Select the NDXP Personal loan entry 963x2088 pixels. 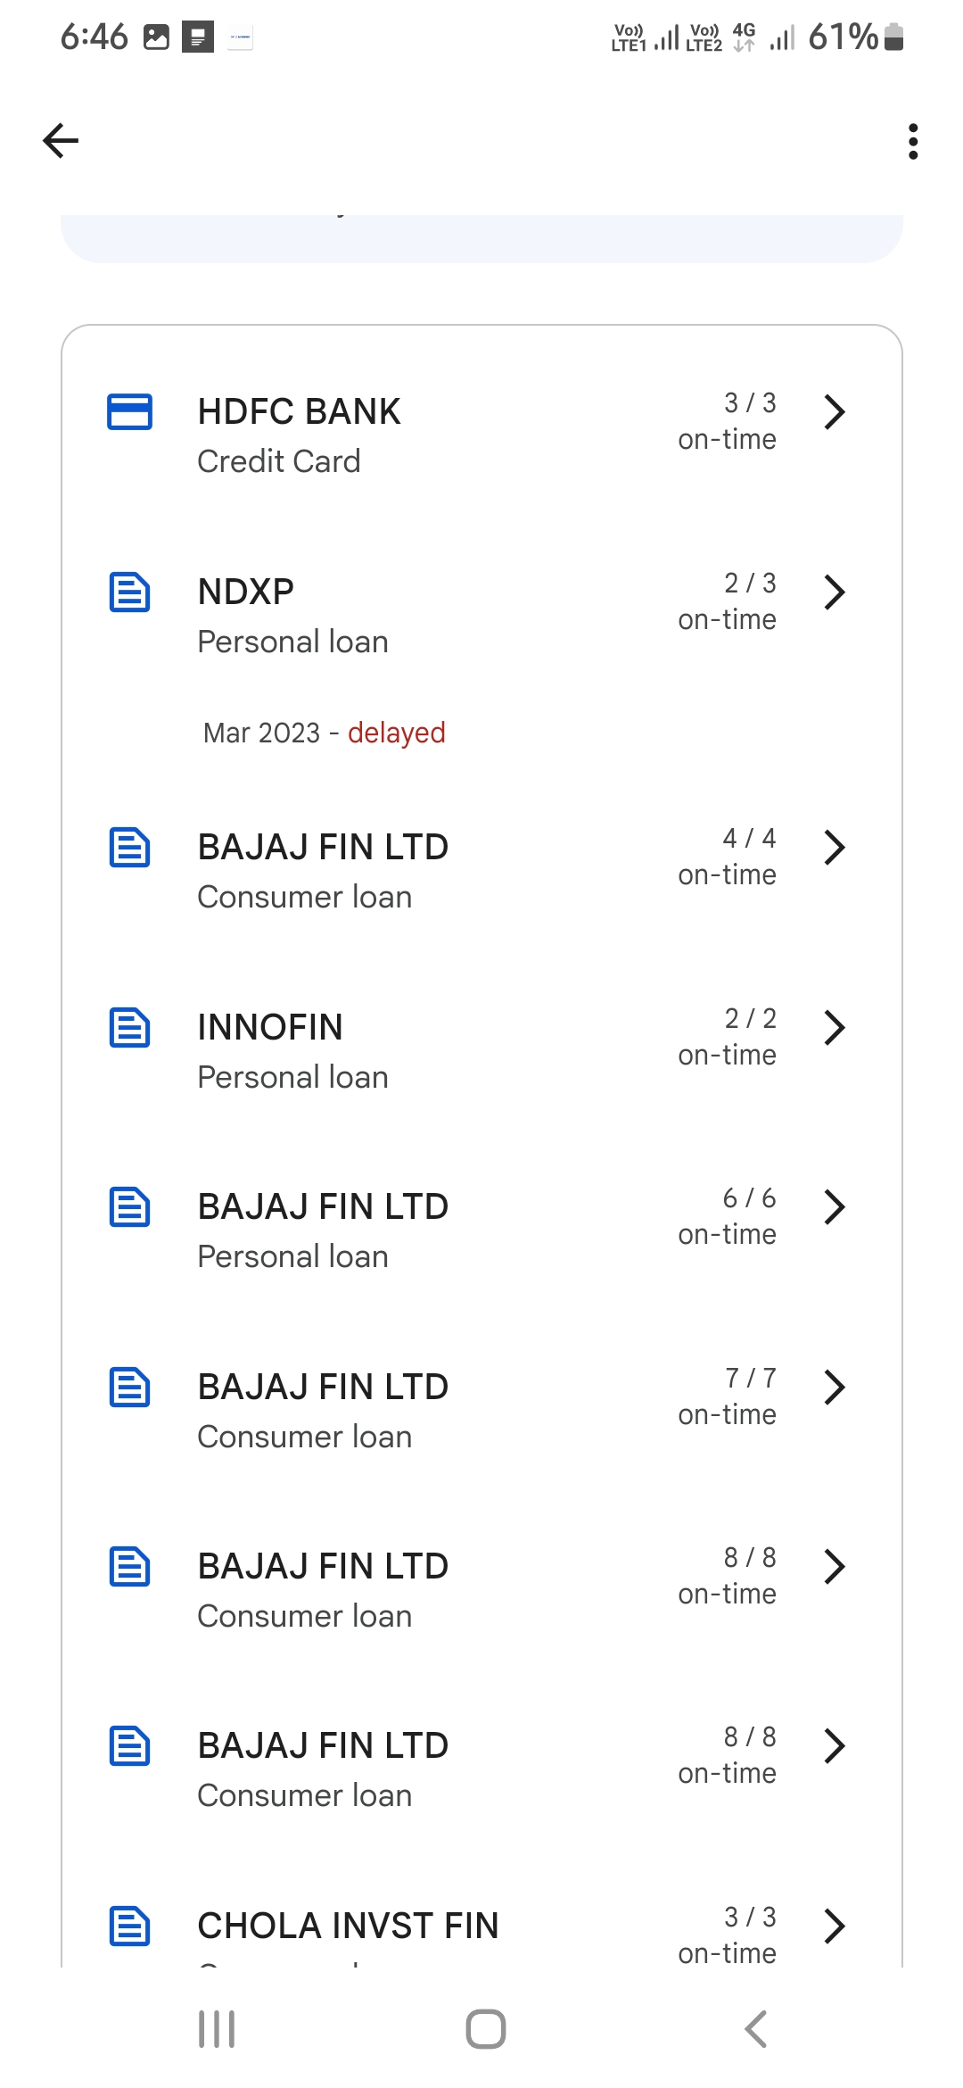(292, 616)
